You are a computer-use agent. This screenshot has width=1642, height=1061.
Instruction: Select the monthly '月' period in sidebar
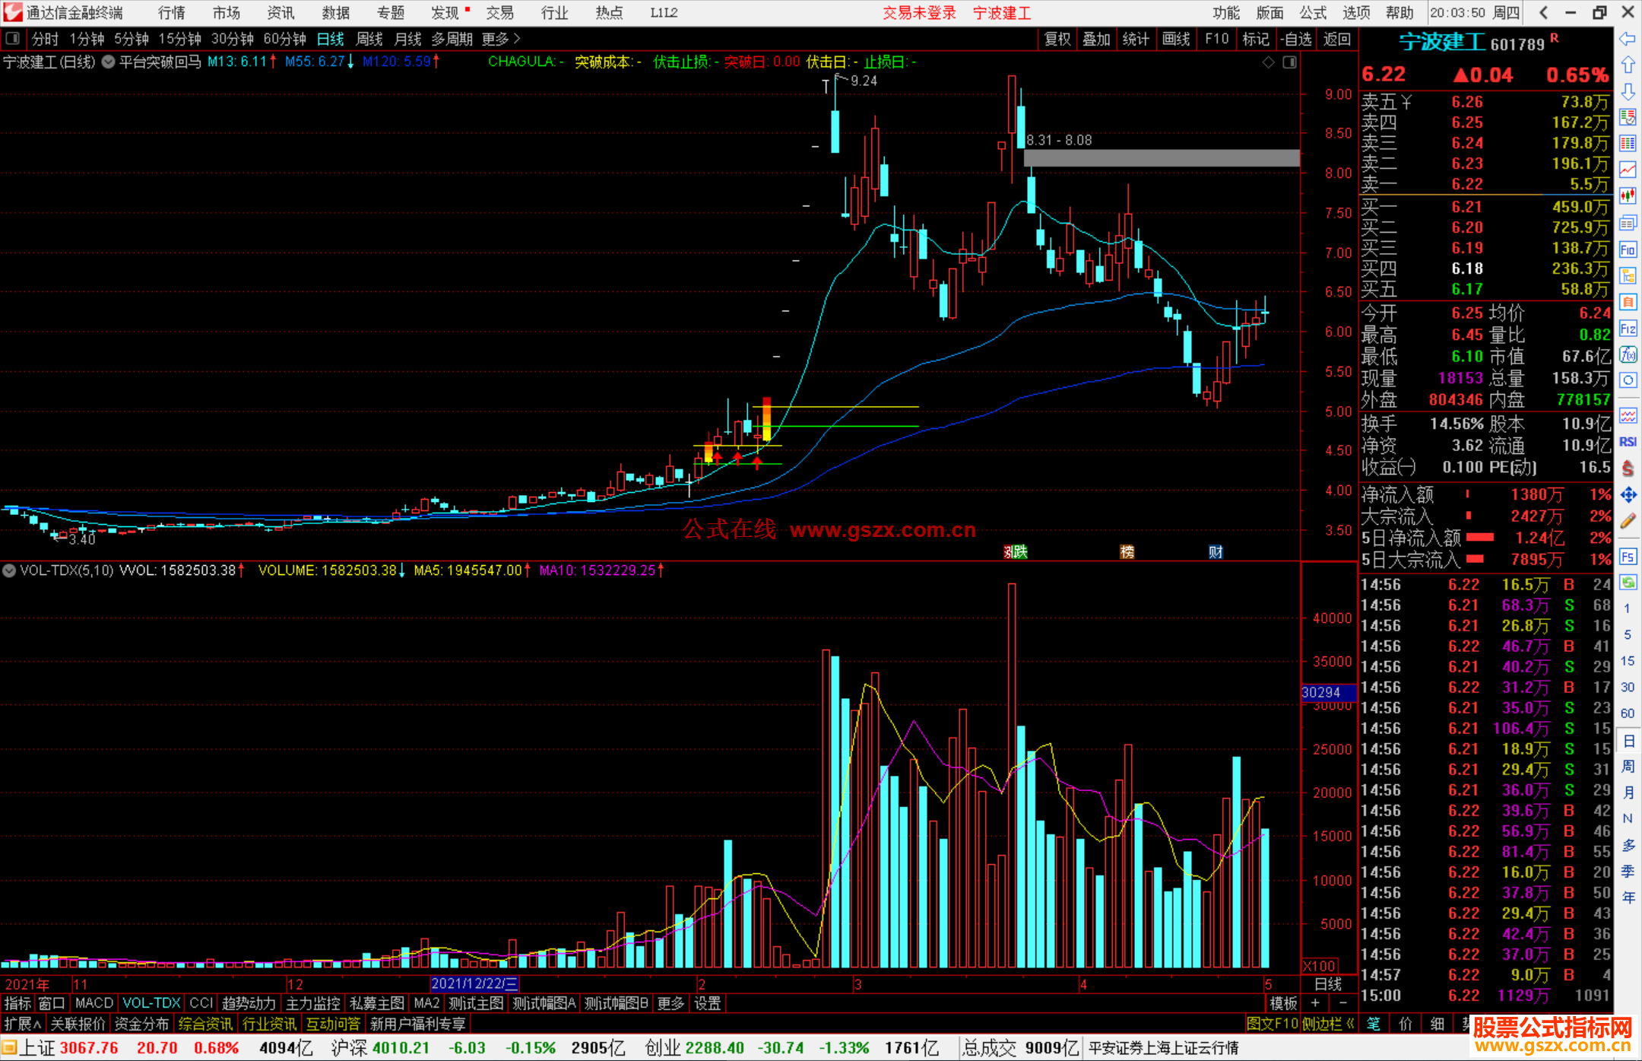[1628, 793]
